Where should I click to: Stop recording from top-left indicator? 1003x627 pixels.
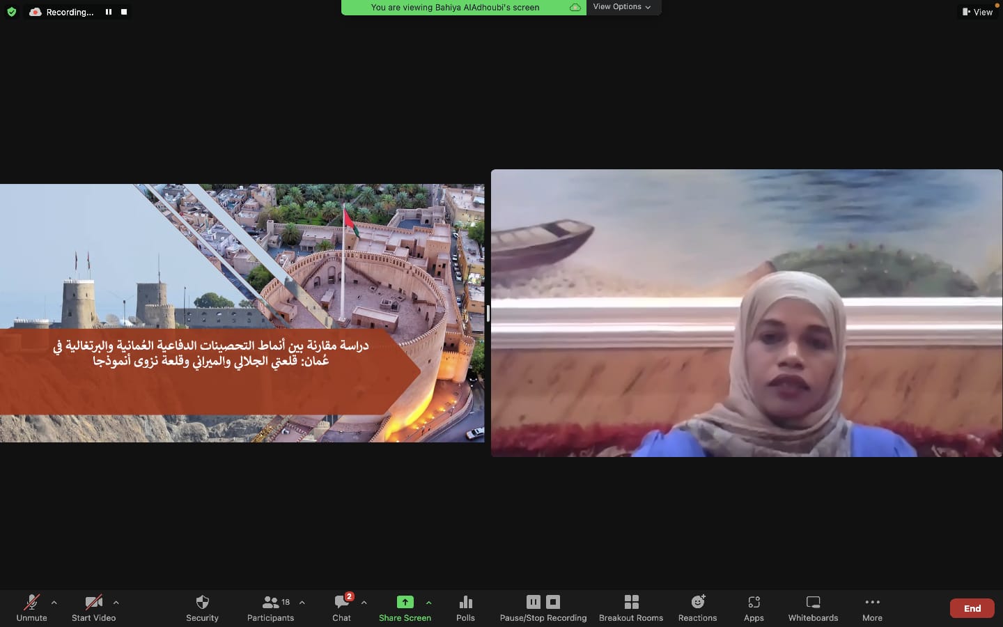[x=124, y=12]
